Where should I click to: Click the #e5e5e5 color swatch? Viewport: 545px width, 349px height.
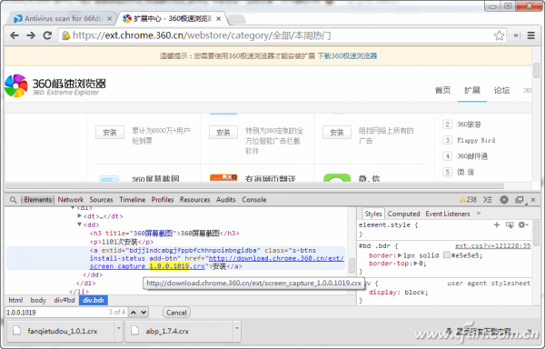click(x=447, y=255)
